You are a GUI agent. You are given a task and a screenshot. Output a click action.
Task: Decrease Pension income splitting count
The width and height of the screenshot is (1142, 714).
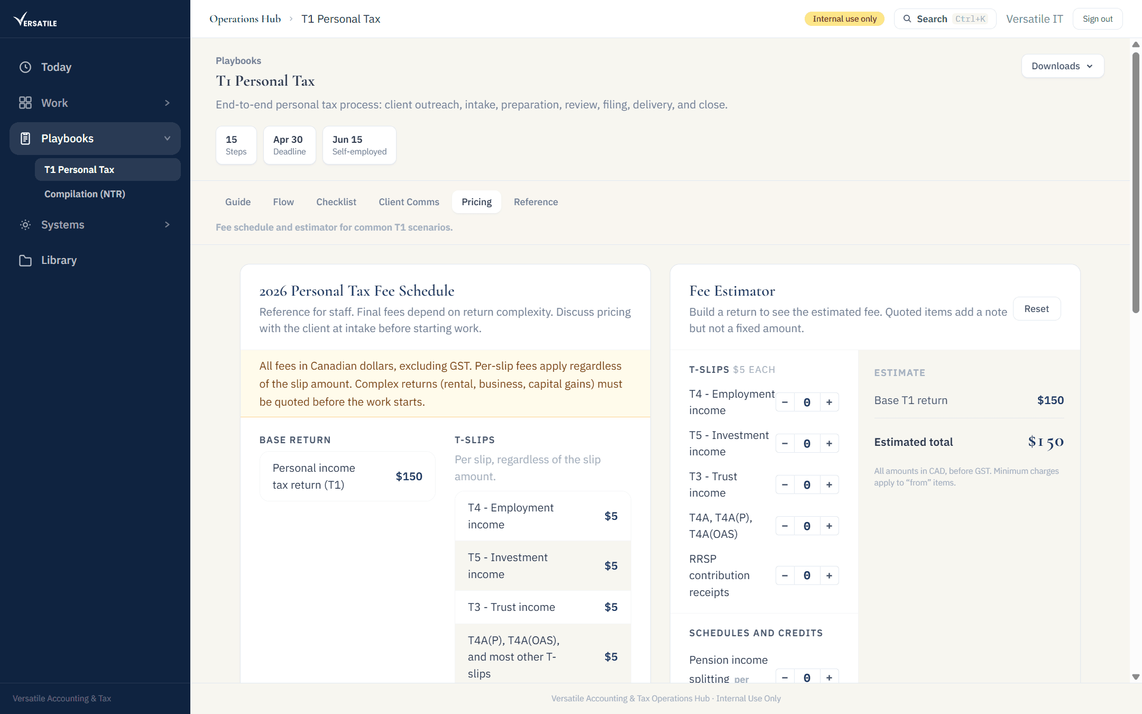pyautogui.click(x=785, y=677)
